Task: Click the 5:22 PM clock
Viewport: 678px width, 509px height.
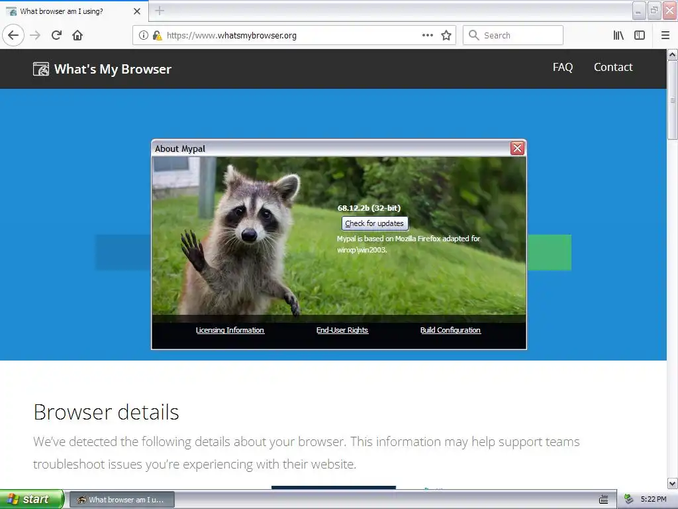Action: tap(654, 500)
